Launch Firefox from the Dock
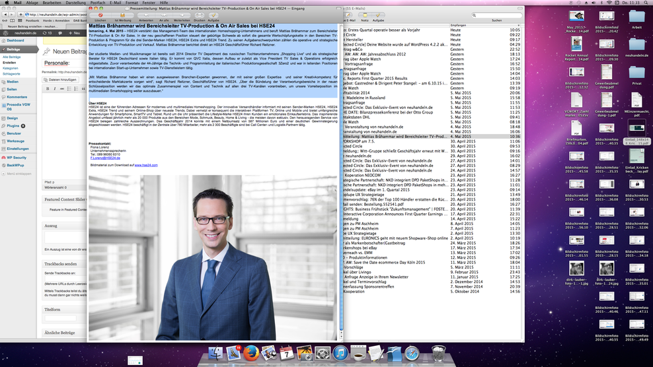 [x=251, y=353]
